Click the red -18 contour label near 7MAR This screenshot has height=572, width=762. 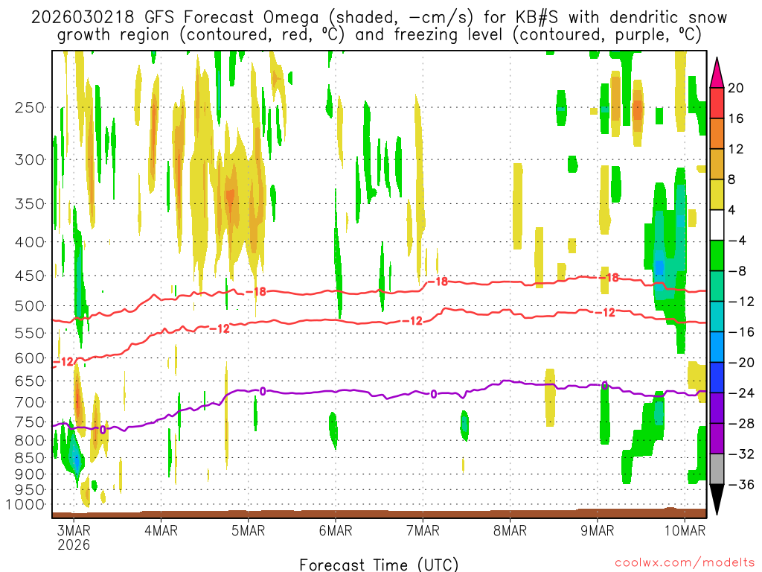click(438, 281)
